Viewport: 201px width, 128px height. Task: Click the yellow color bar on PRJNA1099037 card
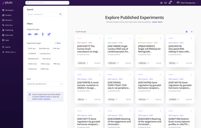(x=140, y=38)
